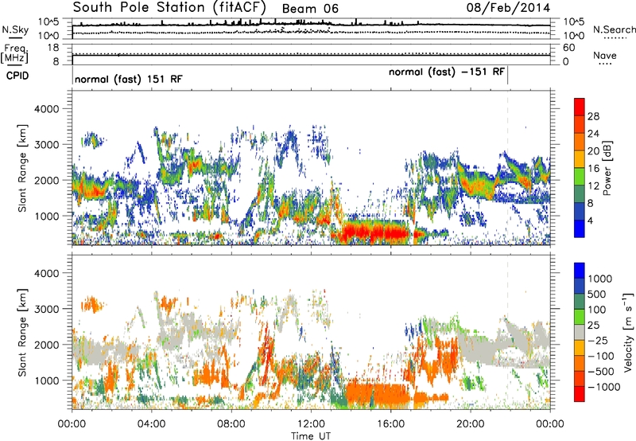Image resolution: width=636 pixels, height=441 pixels.
Task: Click the '4' tick on Power colorbar
Action: coord(591,220)
